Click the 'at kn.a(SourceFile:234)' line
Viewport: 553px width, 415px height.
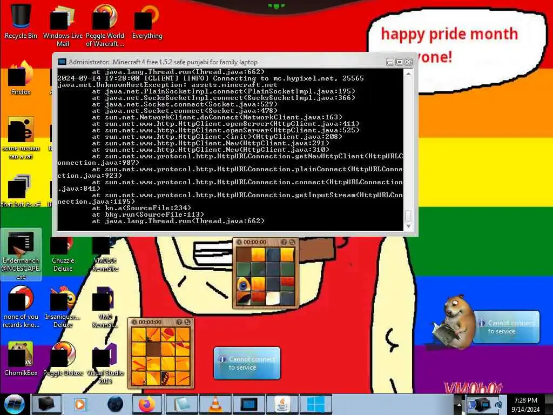(x=141, y=208)
